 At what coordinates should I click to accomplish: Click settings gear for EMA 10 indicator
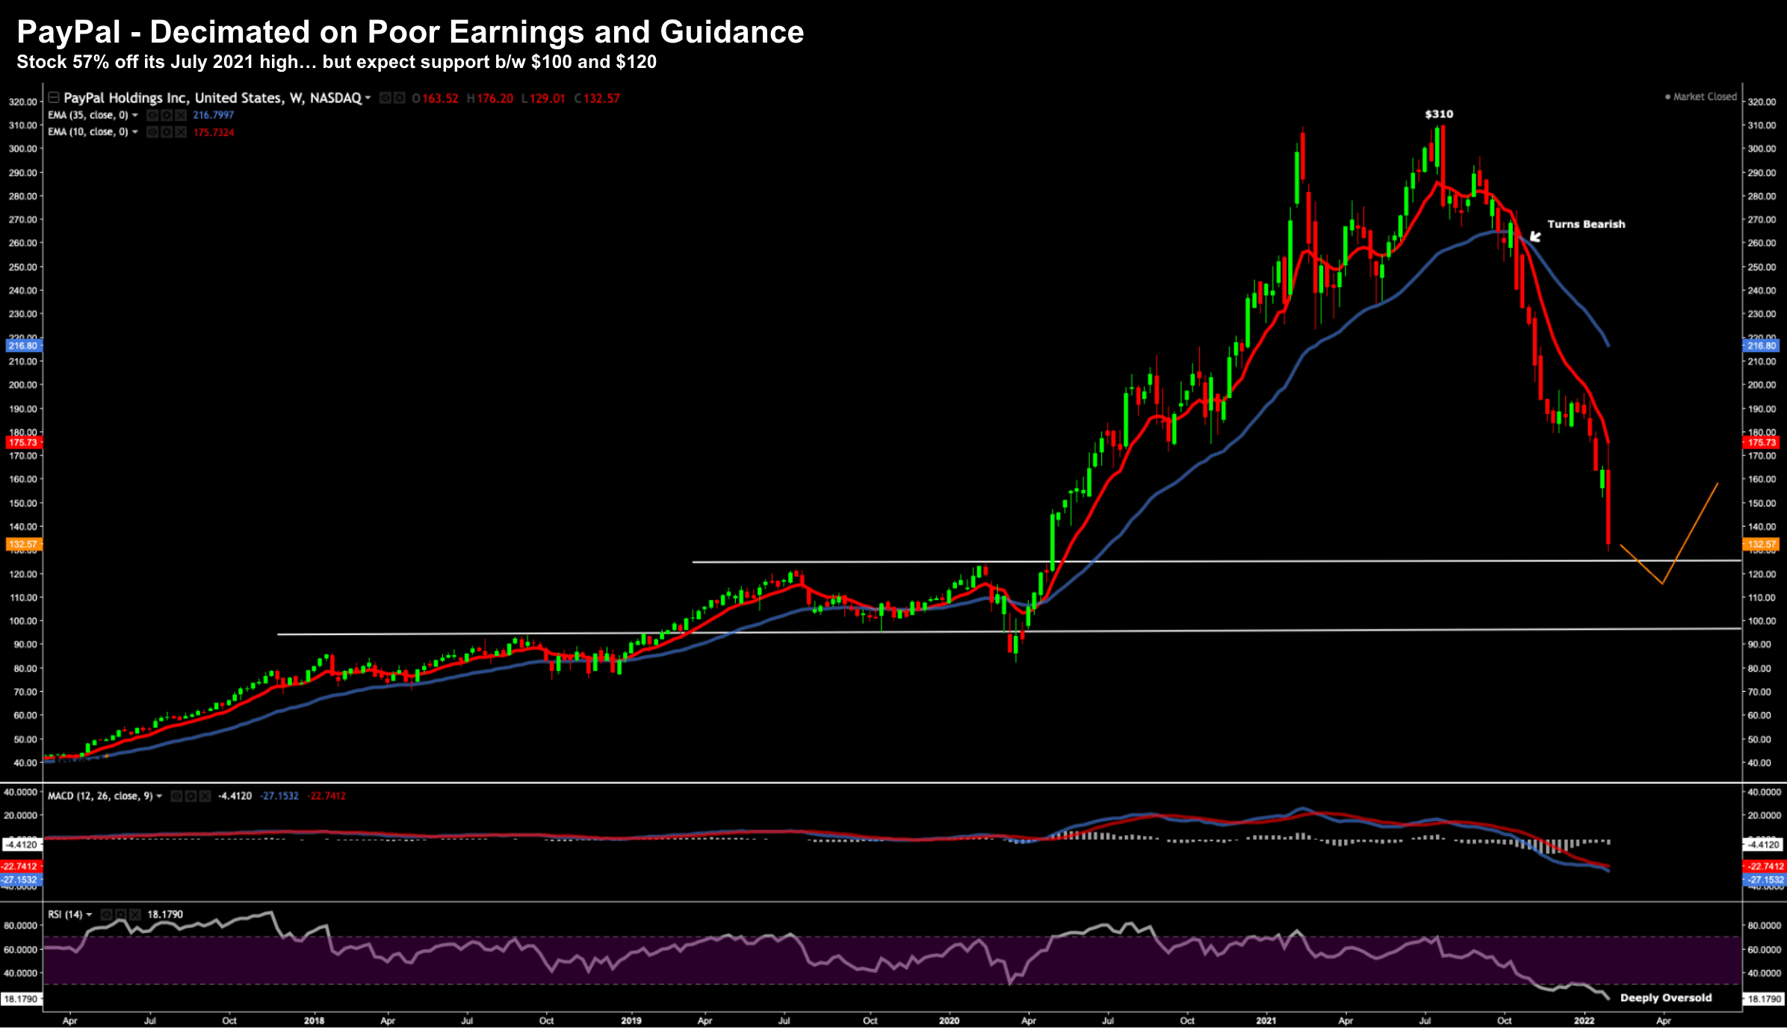[x=167, y=132]
